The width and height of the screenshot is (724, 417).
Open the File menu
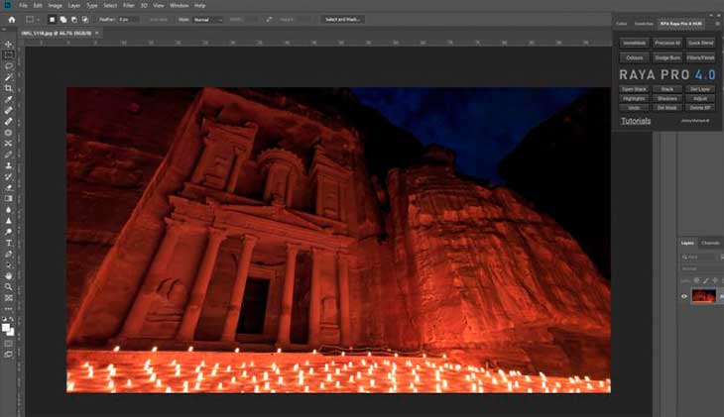(x=23, y=6)
